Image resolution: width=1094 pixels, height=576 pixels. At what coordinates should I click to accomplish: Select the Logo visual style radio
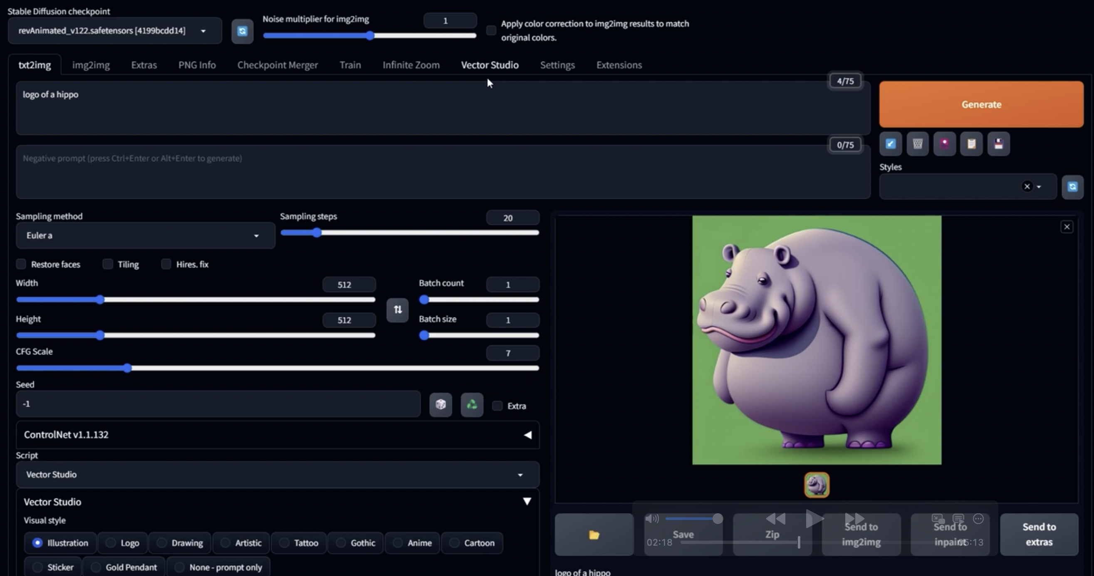coord(111,543)
